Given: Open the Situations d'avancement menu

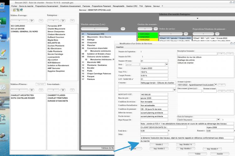Looking at the screenshot, I should pyautogui.click(x=70, y=6).
